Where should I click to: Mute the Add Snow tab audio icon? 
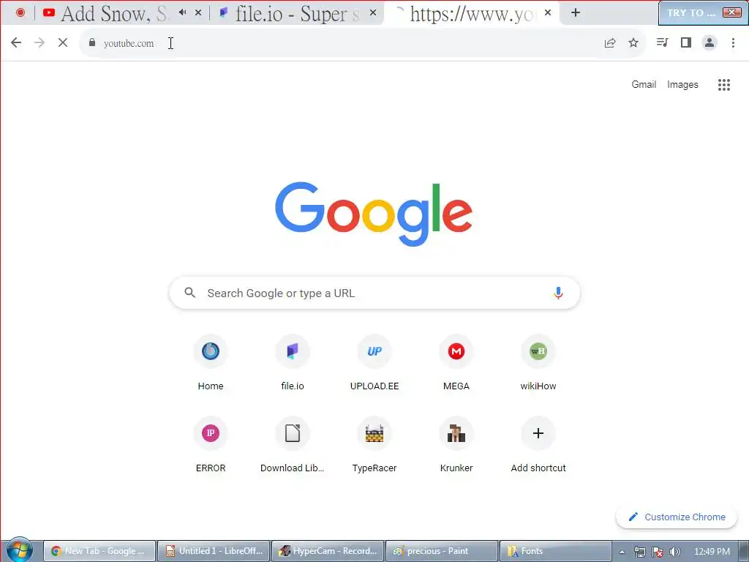182,12
